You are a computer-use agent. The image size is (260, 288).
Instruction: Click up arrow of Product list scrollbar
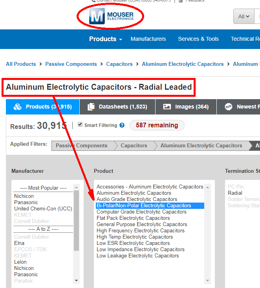[x=207, y=187]
